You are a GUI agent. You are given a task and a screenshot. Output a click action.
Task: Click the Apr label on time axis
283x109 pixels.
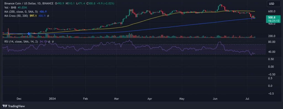(x=150, y=99)
